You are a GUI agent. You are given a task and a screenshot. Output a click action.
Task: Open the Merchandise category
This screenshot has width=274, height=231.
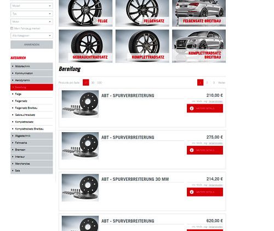point(32,164)
